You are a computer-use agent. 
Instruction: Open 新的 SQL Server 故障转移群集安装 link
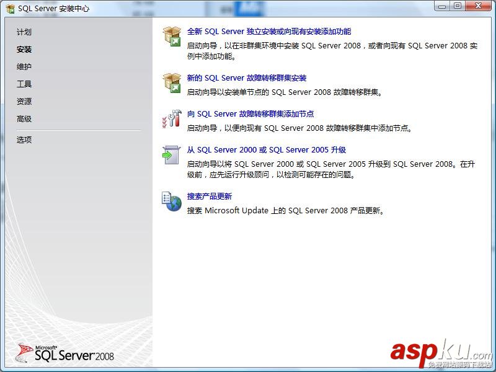tap(247, 78)
